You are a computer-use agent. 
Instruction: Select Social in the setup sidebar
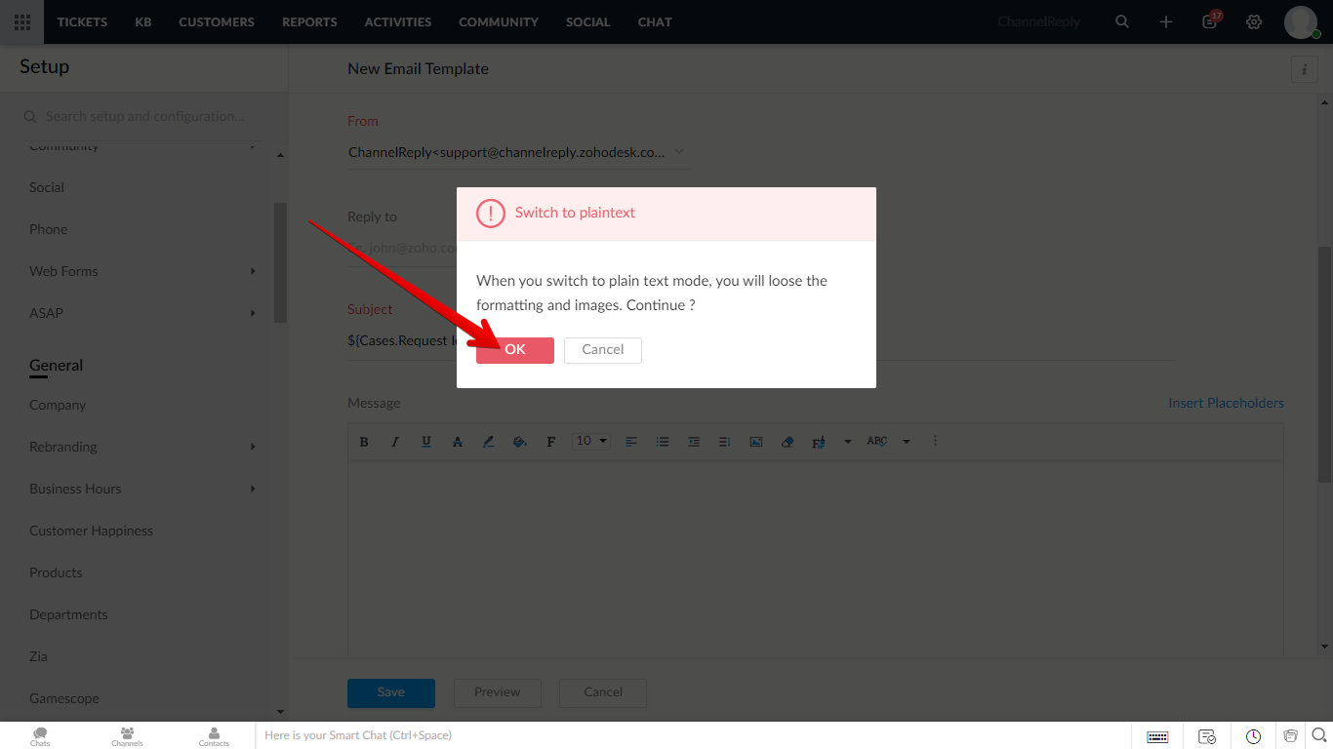coord(47,187)
